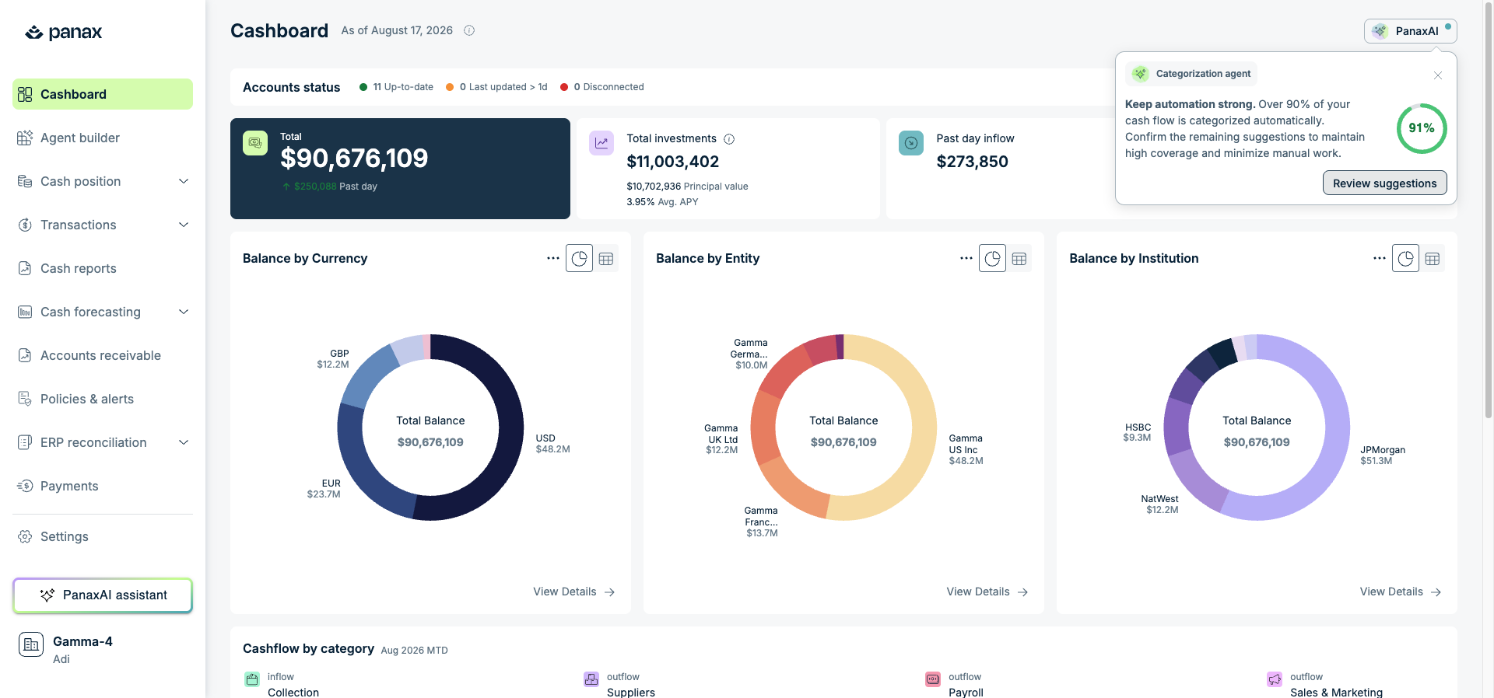This screenshot has height=698, width=1494.
Task: Switch Balance by Entity to table view
Action: point(1019,259)
